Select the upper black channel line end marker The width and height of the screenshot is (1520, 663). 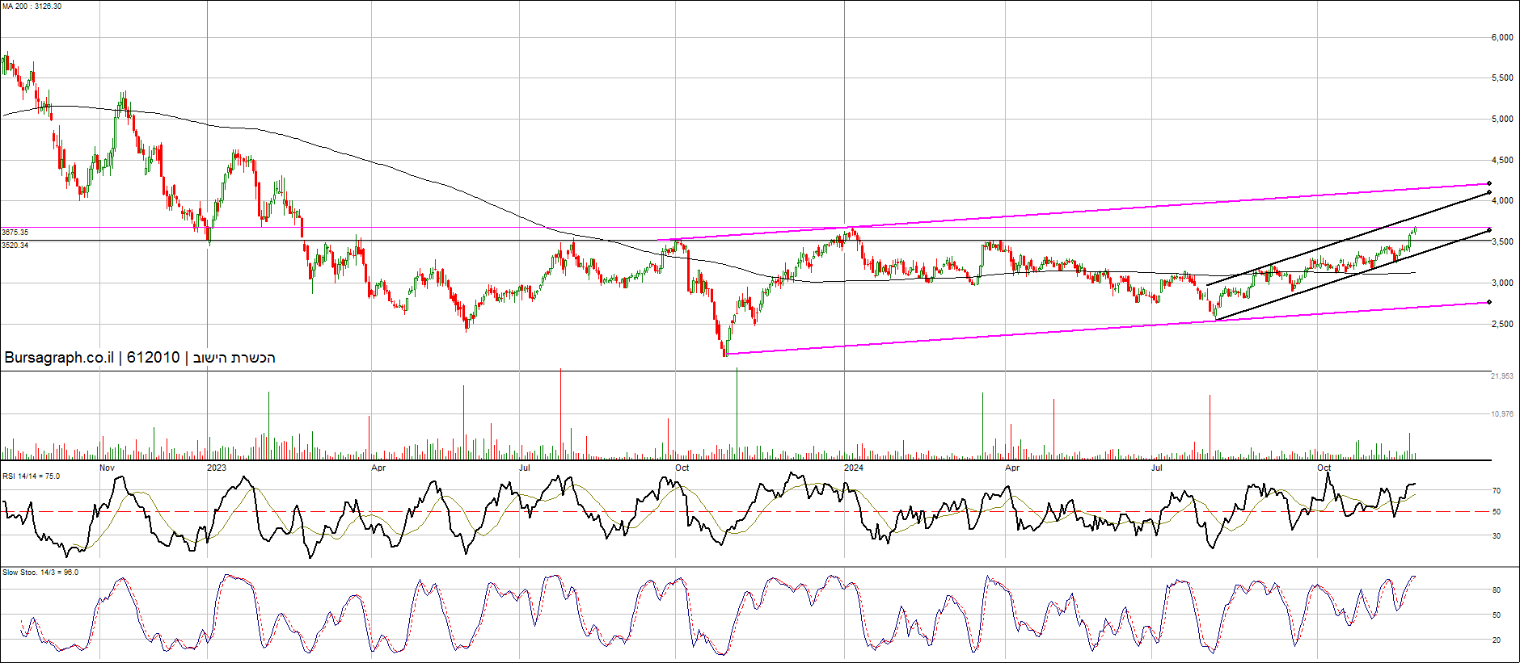[x=1489, y=193]
